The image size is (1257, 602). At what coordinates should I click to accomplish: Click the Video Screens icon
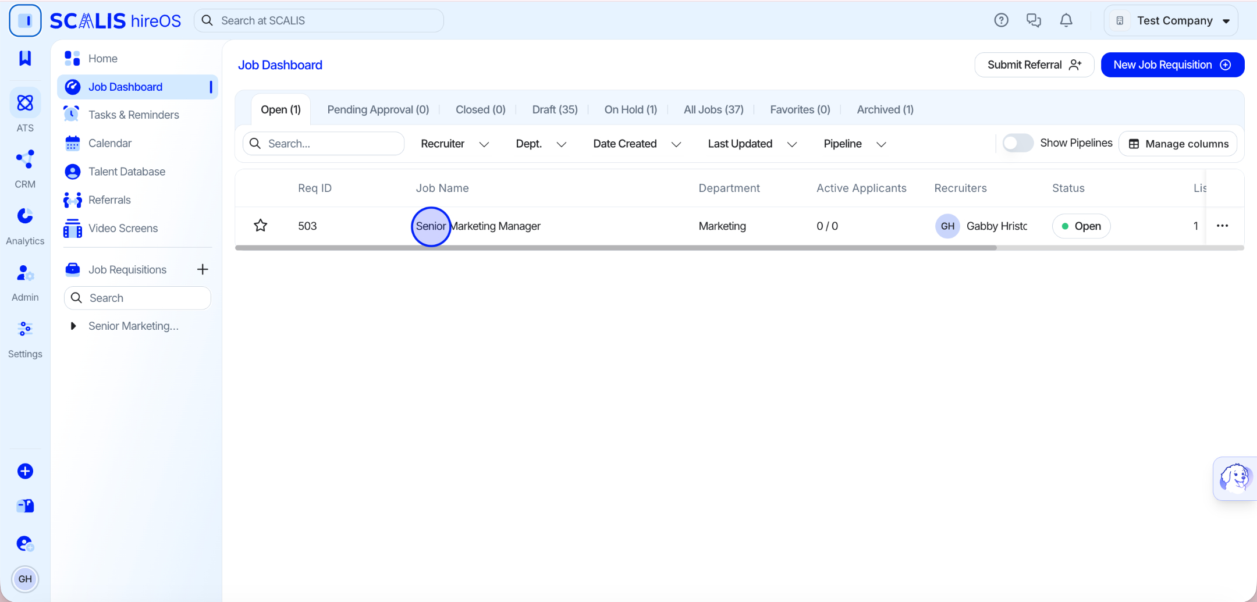[x=72, y=228]
